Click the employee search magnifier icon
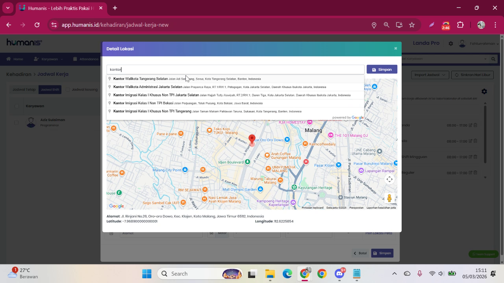This screenshot has width=504, height=283. (x=493, y=59)
